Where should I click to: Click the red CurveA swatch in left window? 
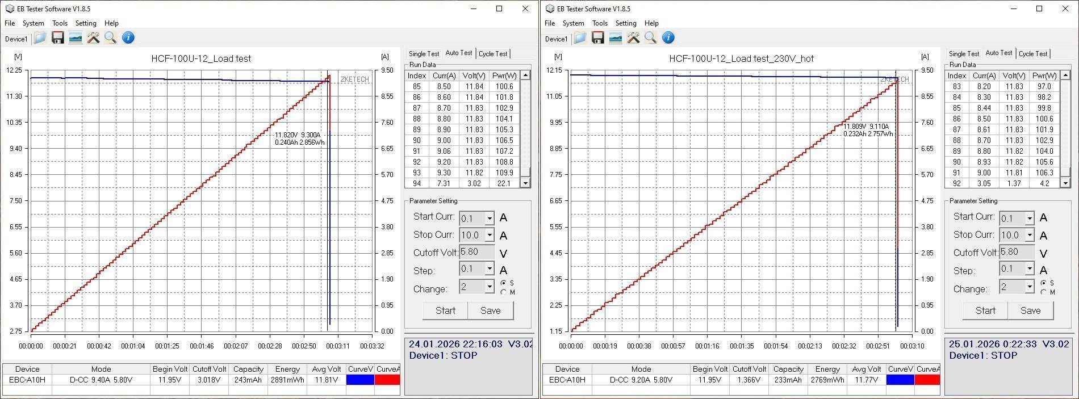[x=387, y=380]
